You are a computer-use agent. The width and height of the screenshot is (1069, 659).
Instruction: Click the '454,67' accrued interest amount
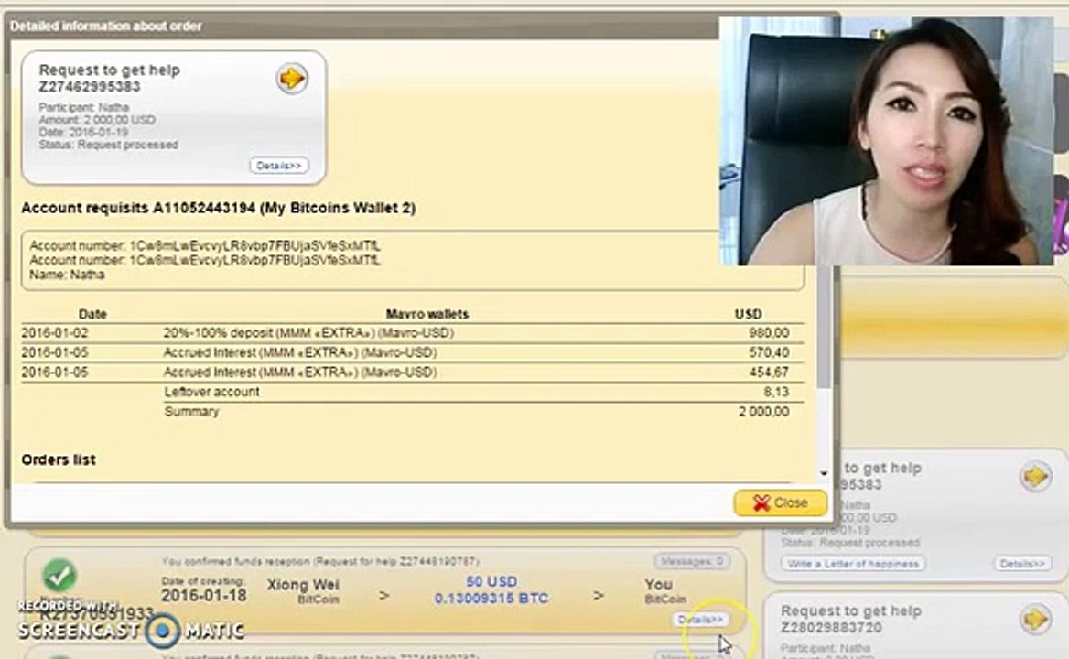769,373
